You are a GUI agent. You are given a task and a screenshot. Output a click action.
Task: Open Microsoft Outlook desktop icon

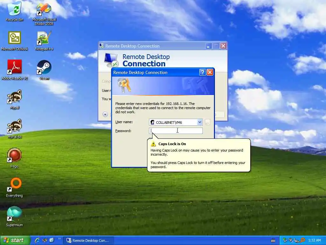point(15,41)
